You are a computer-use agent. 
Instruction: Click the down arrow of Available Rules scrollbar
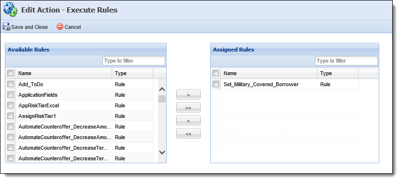(x=162, y=152)
